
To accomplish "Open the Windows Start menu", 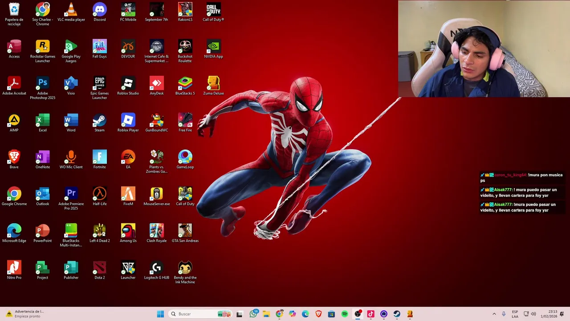I will [160, 314].
